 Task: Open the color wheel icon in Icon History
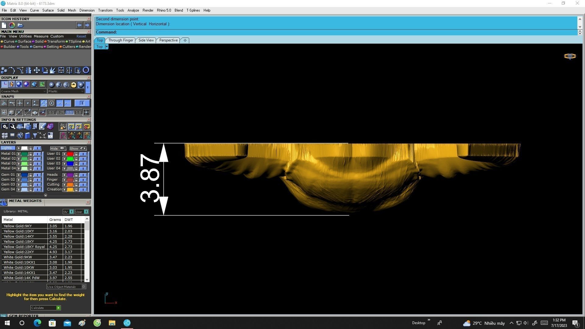pyautogui.click(x=12, y=25)
